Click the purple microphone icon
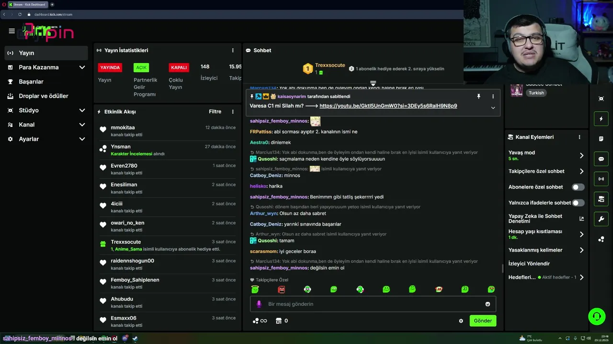Image resolution: width=613 pixels, height=344 pixels. coord(259,304)
